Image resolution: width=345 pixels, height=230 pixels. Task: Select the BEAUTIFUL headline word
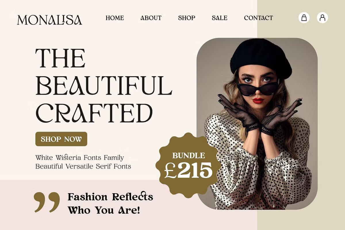click(x=104, y=85)
